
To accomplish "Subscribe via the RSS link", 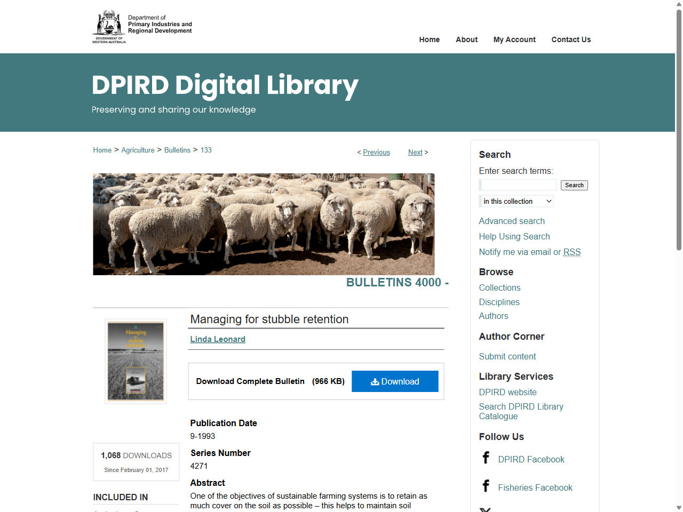I will tap(571, 252).
